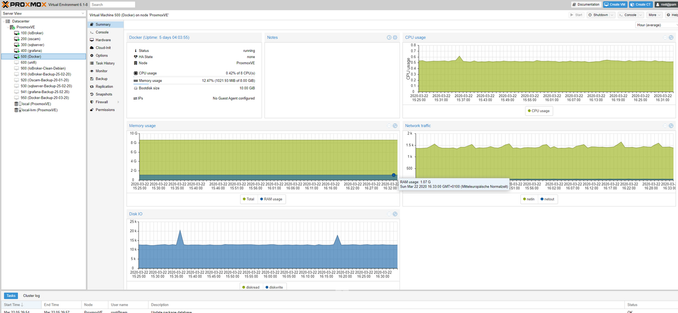
Task: Click the Monitor eye icon in the sidebar
Action: point(92,71)
